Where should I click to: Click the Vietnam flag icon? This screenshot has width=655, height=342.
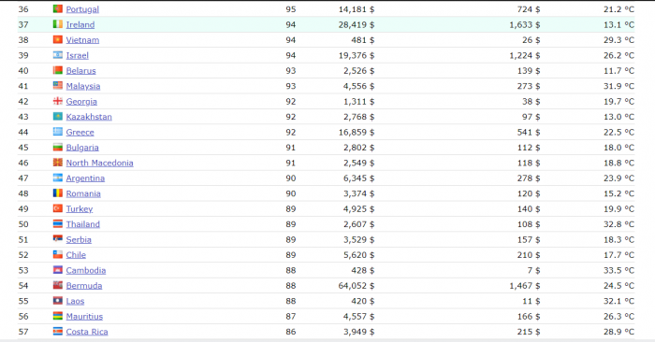[58, 39]
